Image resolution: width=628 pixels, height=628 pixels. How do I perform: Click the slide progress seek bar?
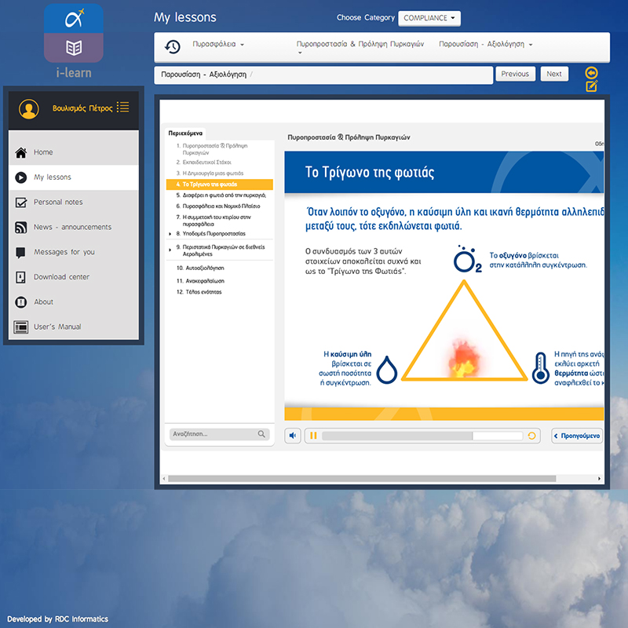click(422, 436)
